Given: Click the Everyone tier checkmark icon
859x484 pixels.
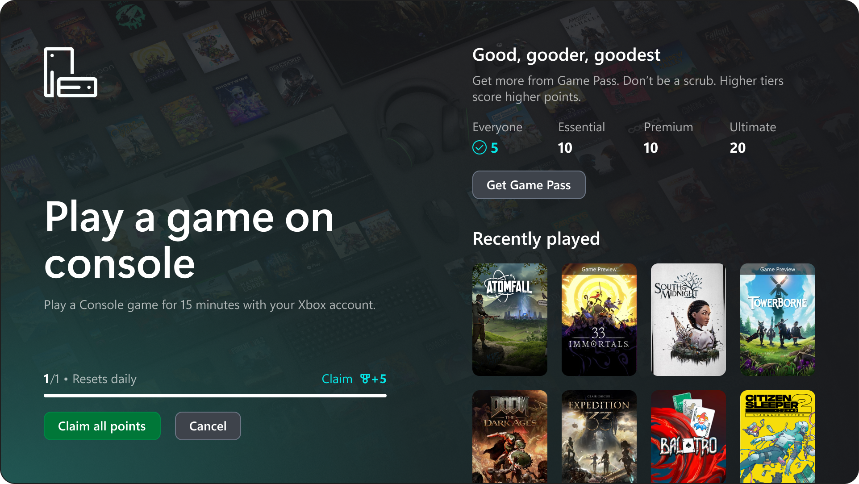Looking at the screenshot, I should point(479,148).
